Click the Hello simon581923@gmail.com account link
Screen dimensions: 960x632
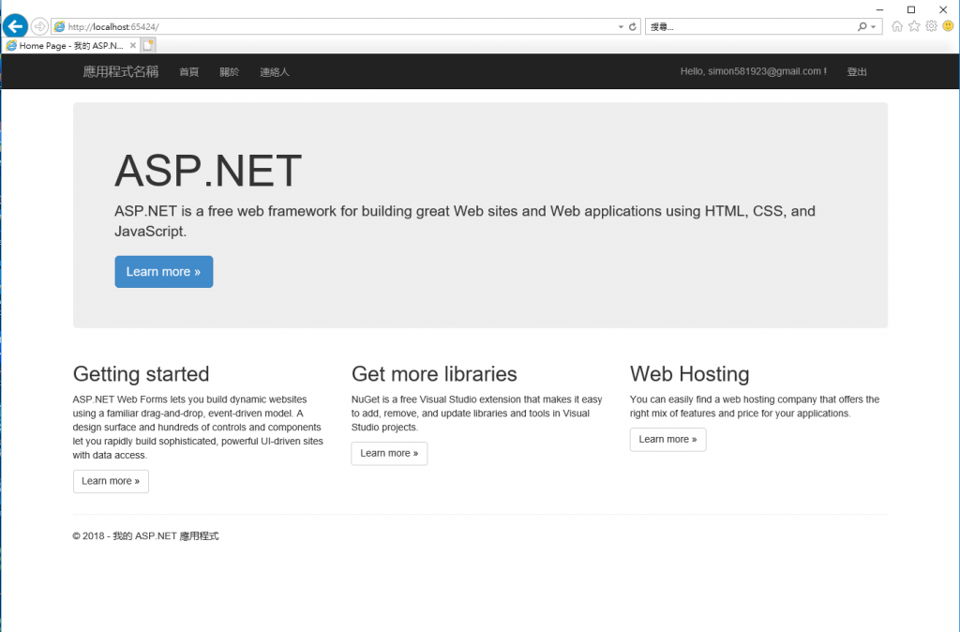point(753,71)
